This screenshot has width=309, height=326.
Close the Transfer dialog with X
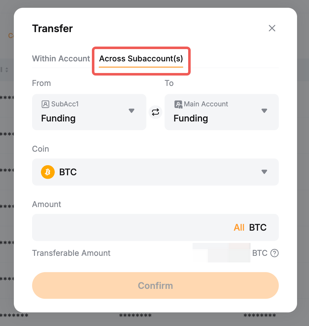(x=272, y=28)
